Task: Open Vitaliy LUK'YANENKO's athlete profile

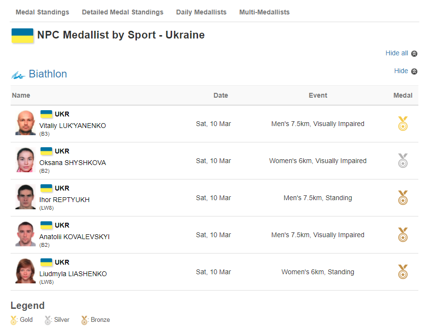Action: 73,126
